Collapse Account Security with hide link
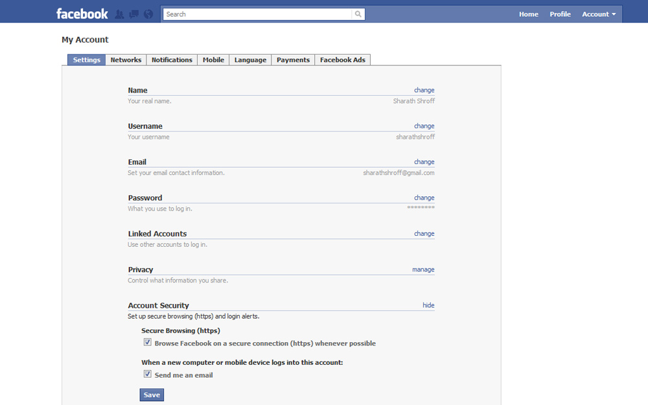 (x=428, y=305)
